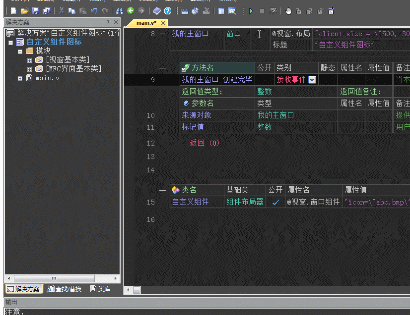410x315 pixels.
Task: Click the Step Out debug icon
Action: [x=320, y=11]
